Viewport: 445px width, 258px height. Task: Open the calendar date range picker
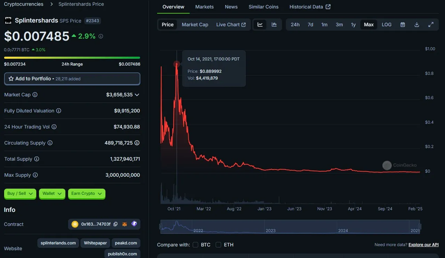(403, 25)
